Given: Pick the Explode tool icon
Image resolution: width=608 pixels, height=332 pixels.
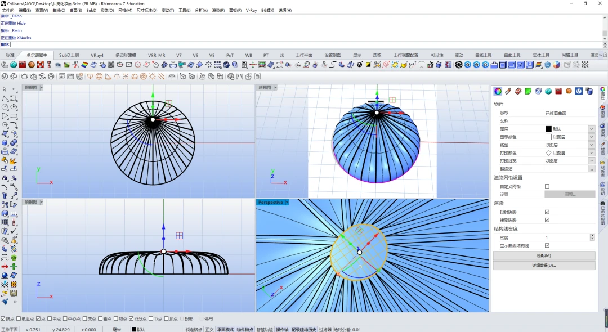Looking at the screenshot, I should point(13,160).
